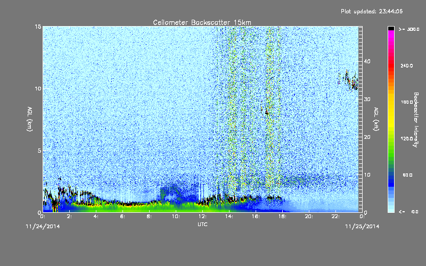Click the '120.0' colorbar label
This screenshot has height=266, width=426.
(x=407, y=139)
